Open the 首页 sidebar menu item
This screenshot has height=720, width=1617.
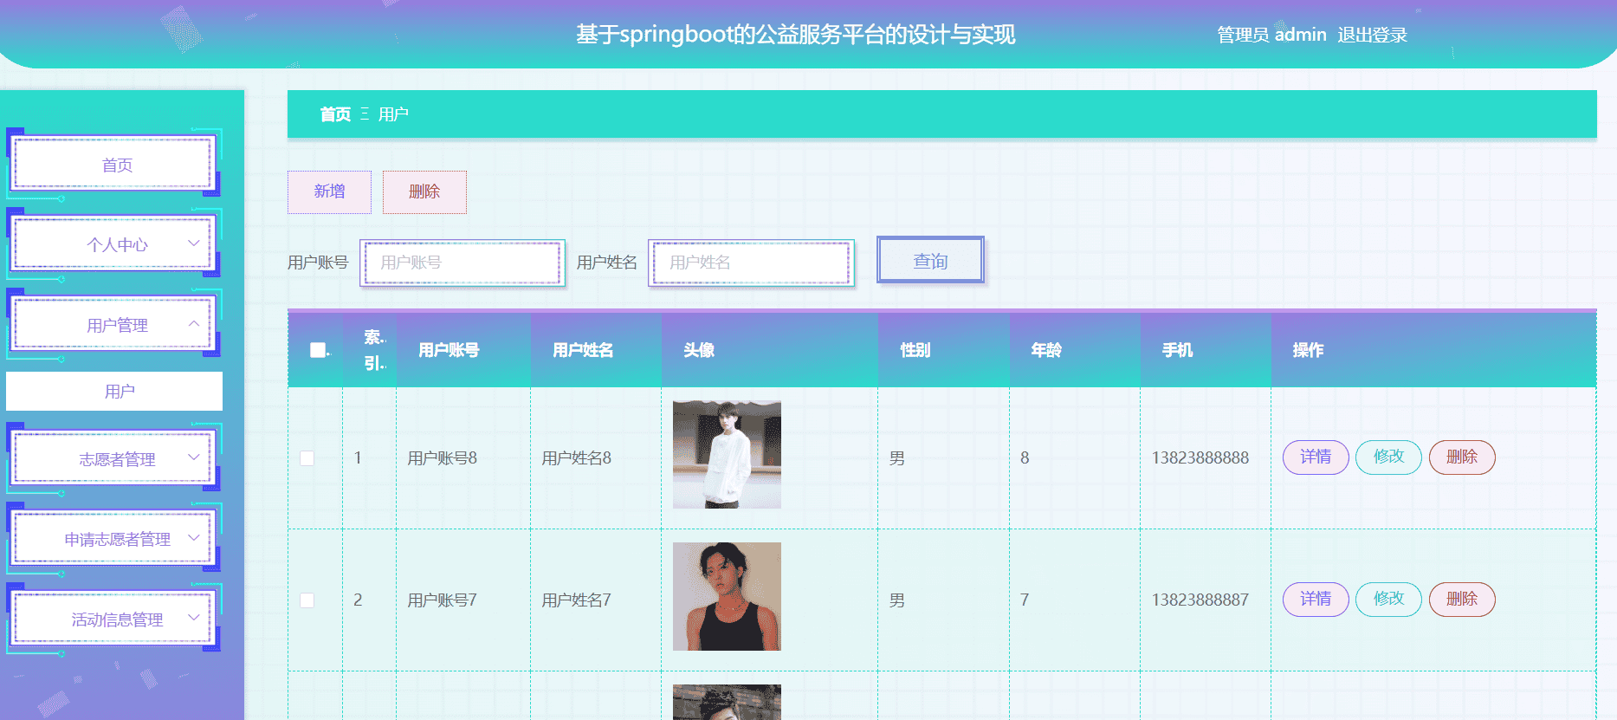(113, 164)
